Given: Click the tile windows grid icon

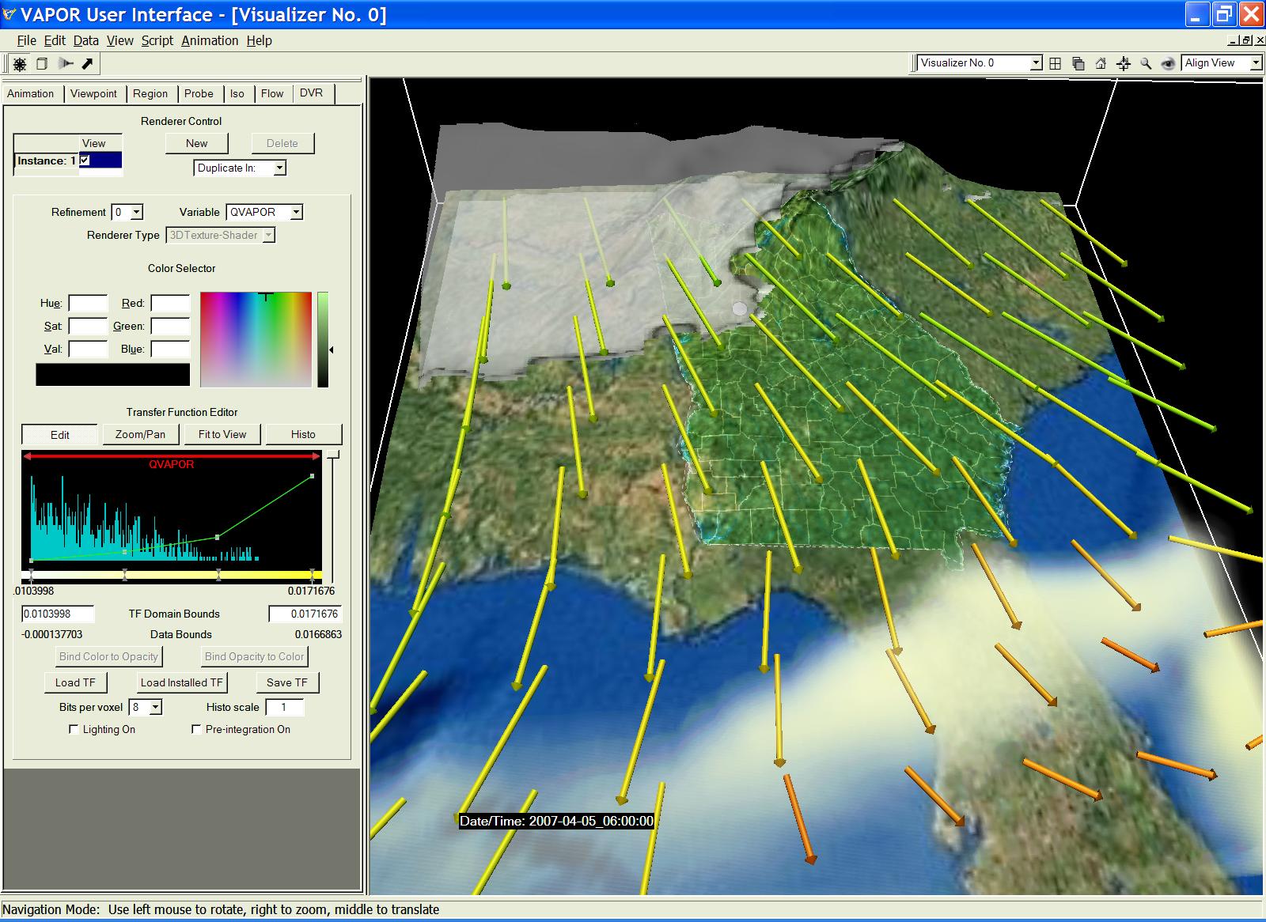Looking at the screenshot, I should [1055, 63].
